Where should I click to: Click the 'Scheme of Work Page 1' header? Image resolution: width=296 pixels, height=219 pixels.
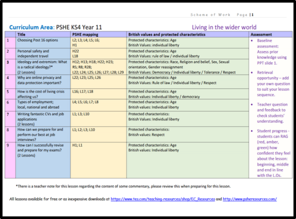[x=222, y=15]
